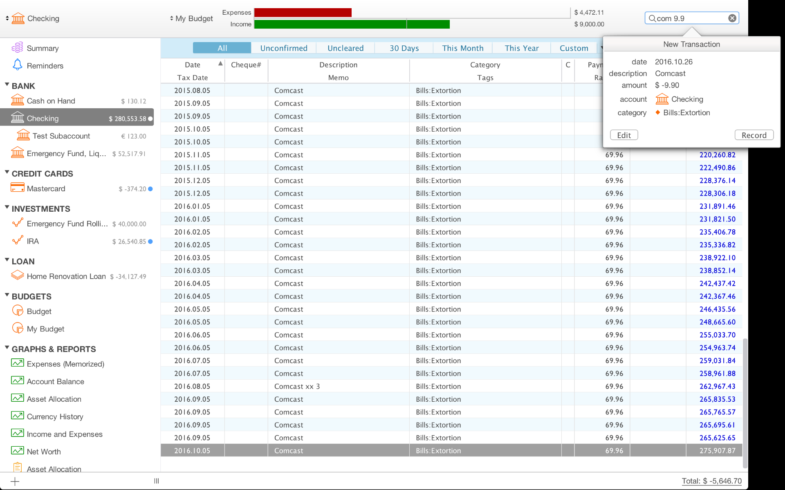Open Currency History graph icon

(17, 416)
